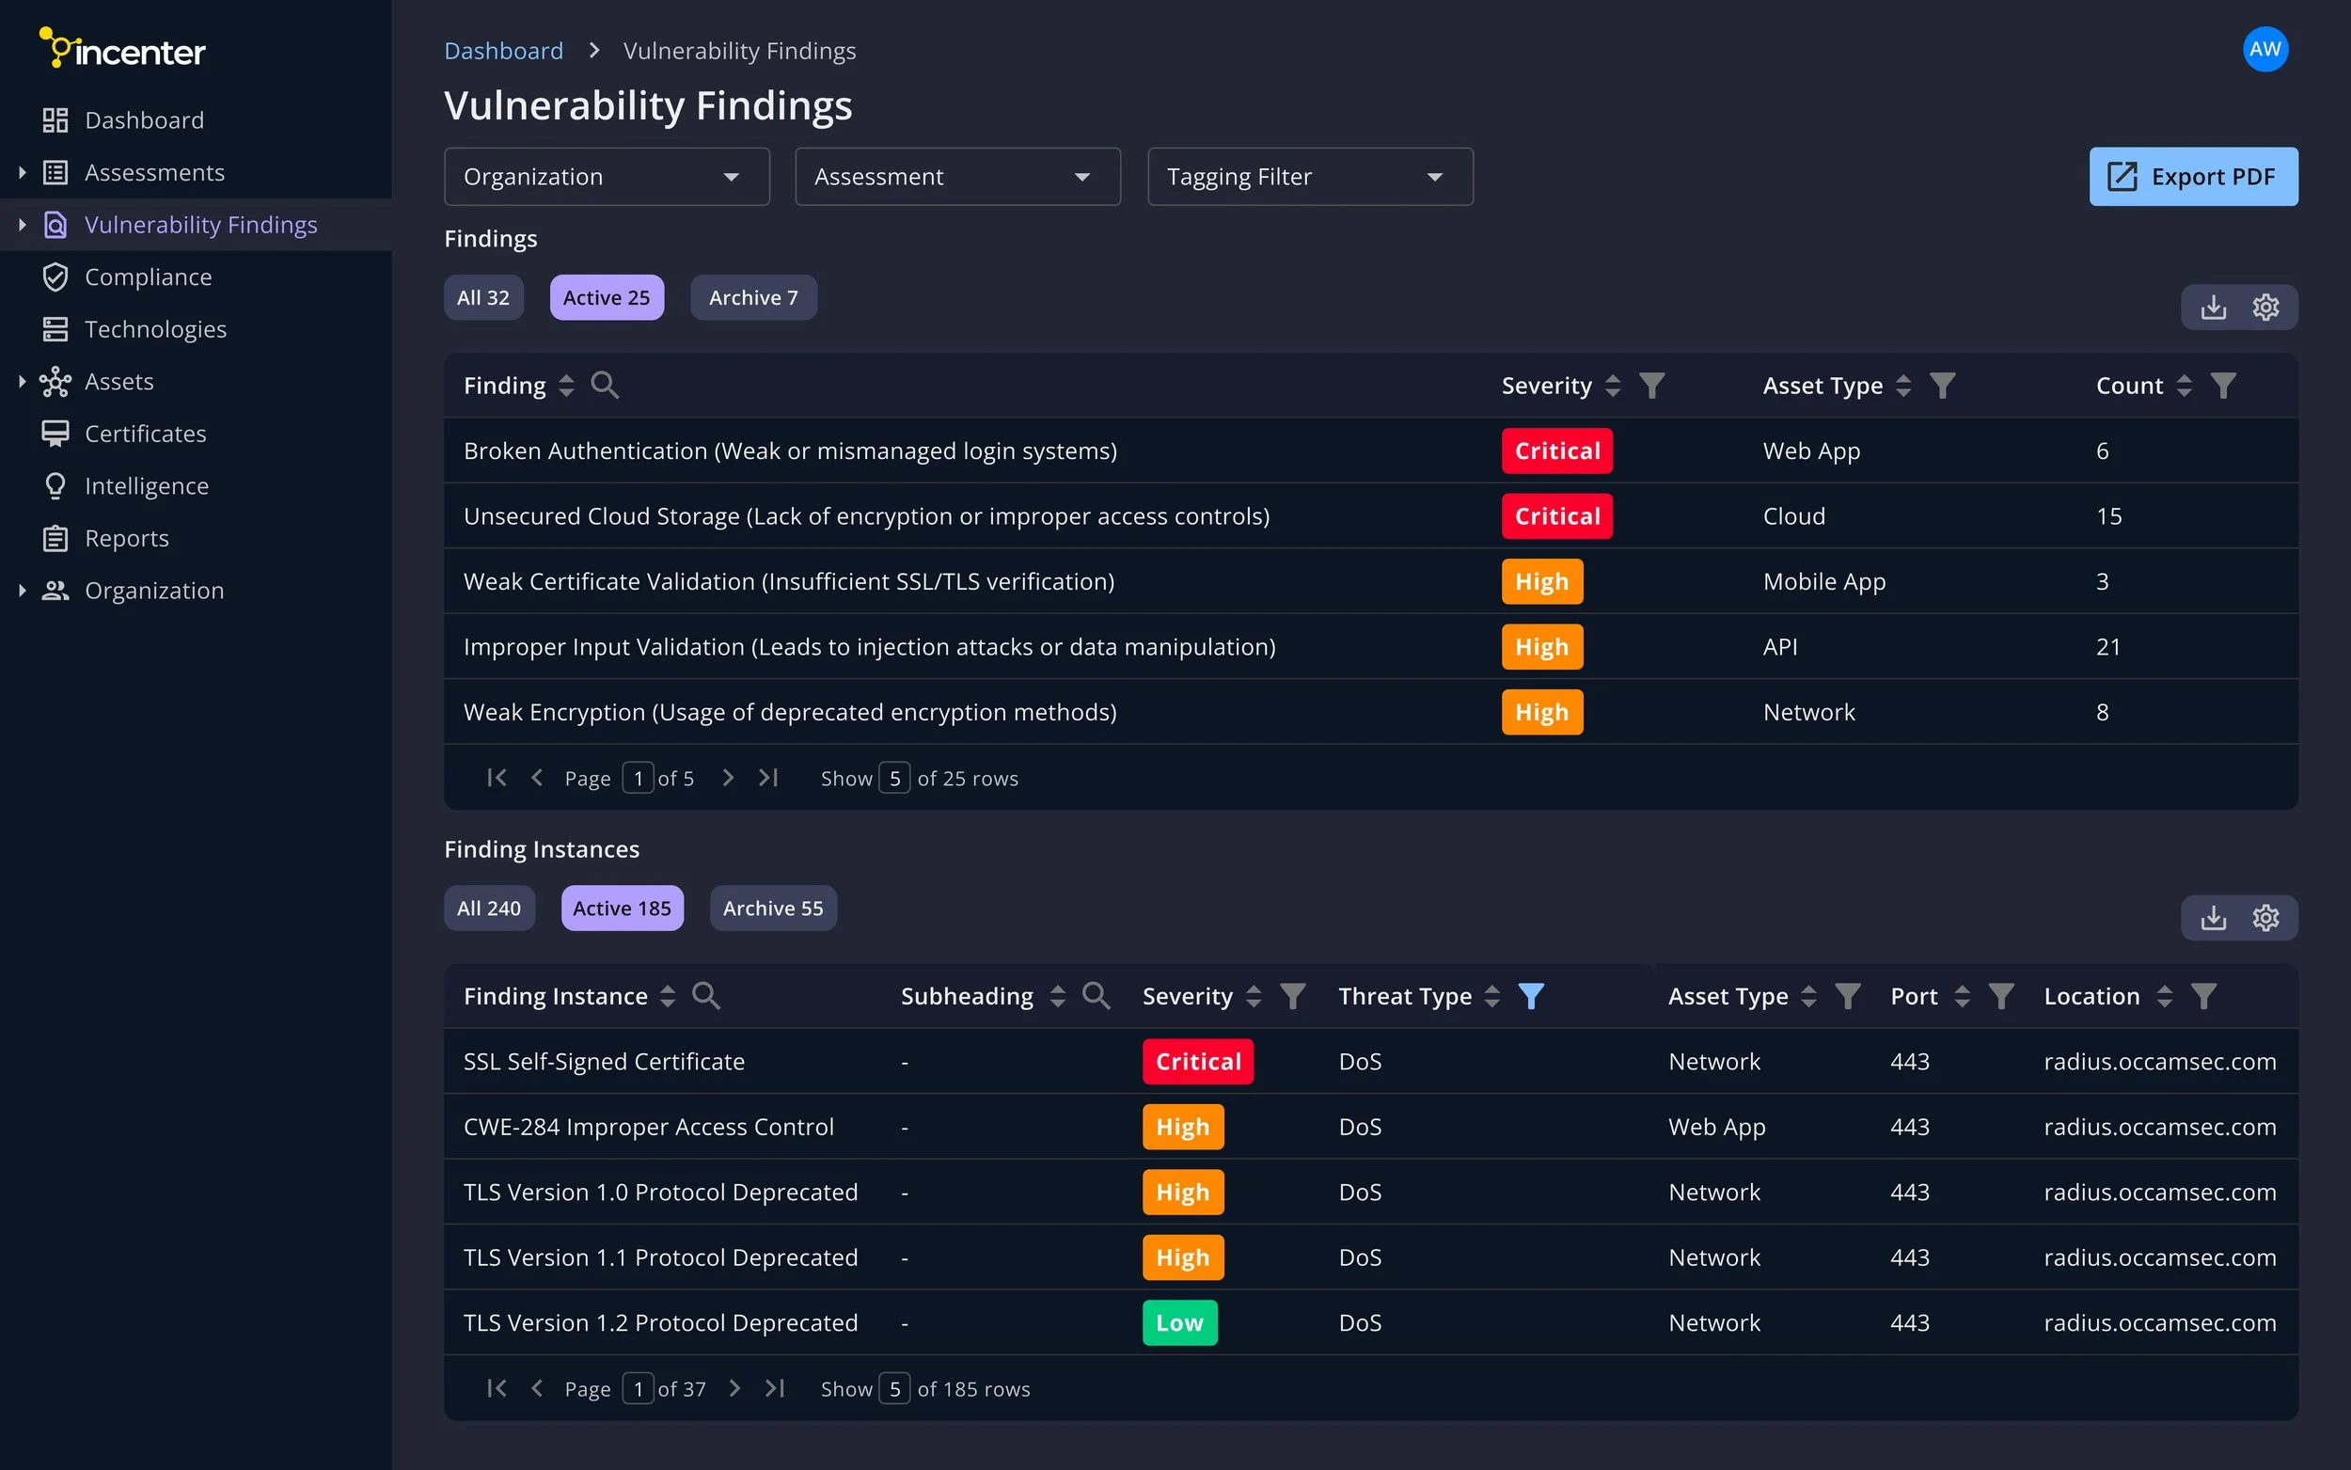Screen dimensions: 2351x1470
Task: Follow the Dashboard breadcrumb link
Action: [503, 50]
